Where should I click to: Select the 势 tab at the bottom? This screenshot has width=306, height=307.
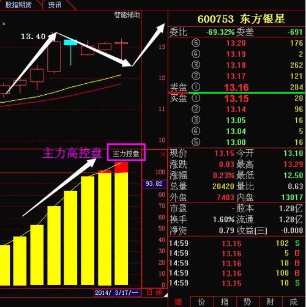tap(247, 302)
